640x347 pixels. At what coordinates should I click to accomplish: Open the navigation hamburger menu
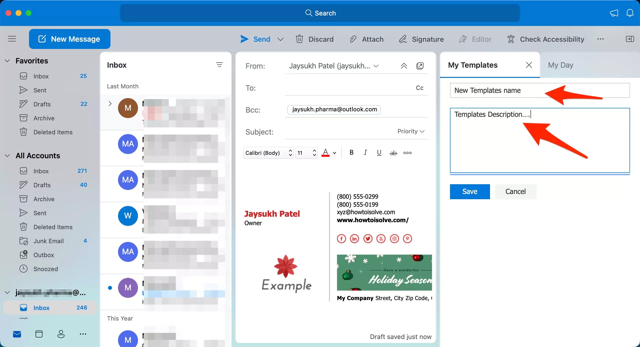tap(12, 39)
